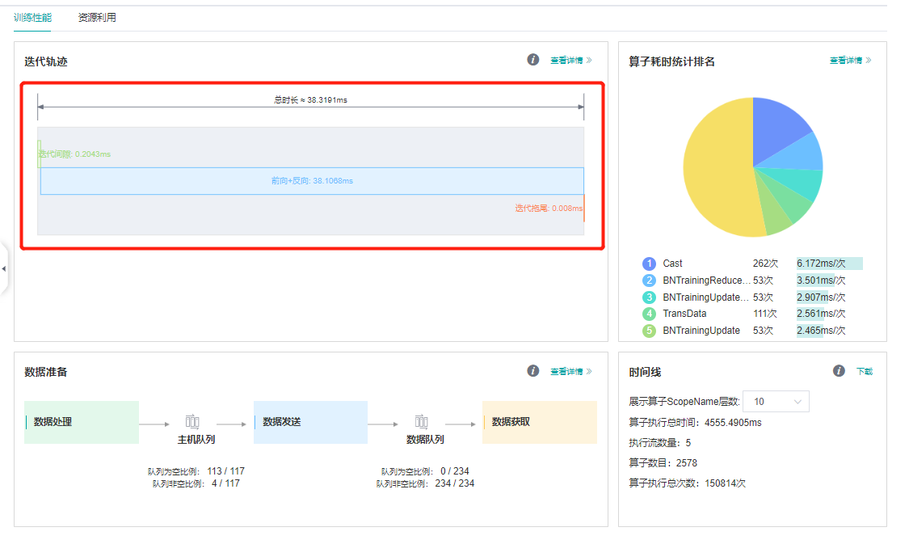
Task: Open 查看详情 for 算子耗时统计排名
Action: point(850,61)
